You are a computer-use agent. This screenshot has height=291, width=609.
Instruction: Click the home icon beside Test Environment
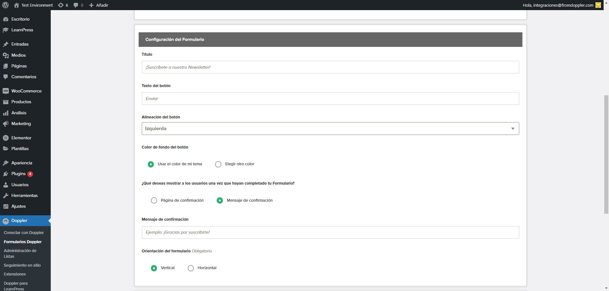[x=16, y=5]
